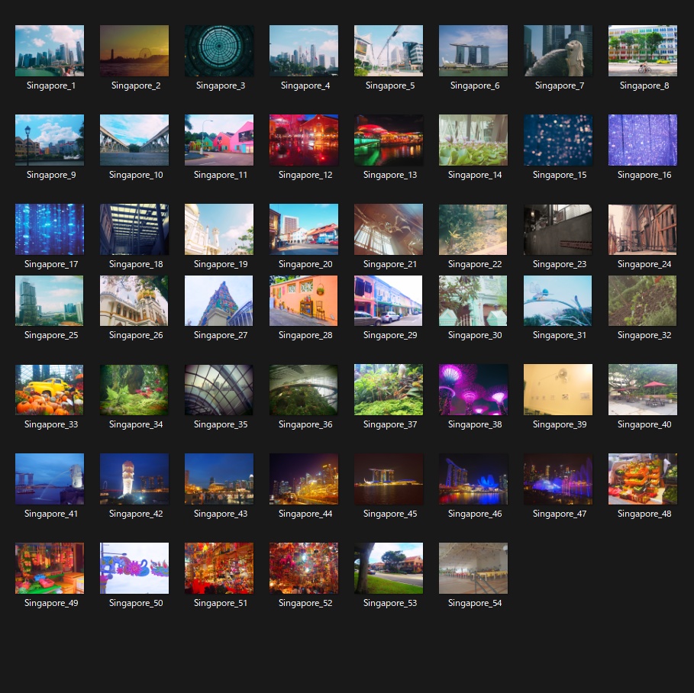Open the Singapore_26 thumbnail

[x=134, y=301]
